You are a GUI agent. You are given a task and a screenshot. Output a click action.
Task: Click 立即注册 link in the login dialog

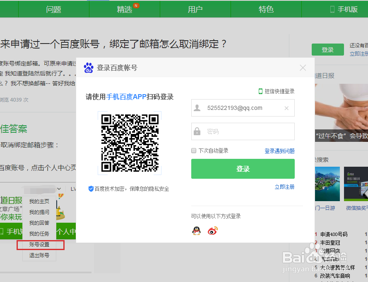click(284, 187)
